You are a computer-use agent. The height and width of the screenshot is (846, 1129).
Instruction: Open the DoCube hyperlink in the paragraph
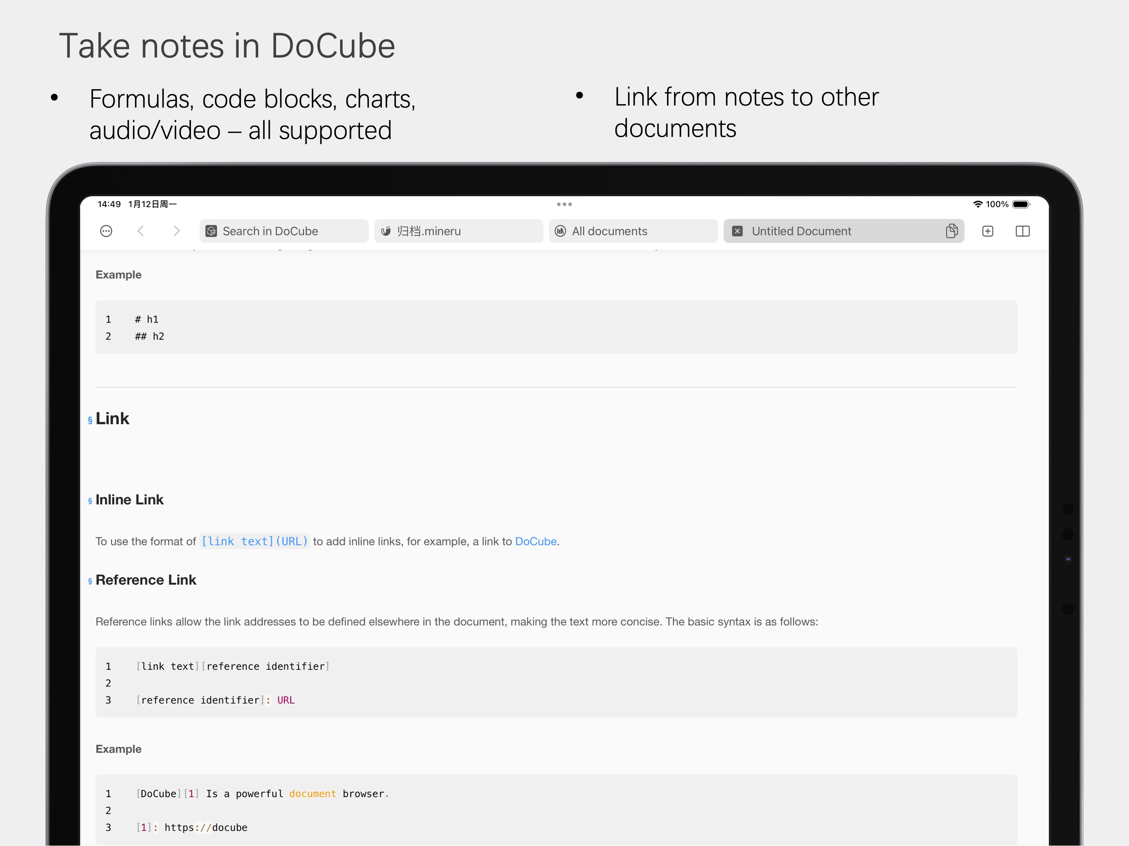click(x=536, y=542)
